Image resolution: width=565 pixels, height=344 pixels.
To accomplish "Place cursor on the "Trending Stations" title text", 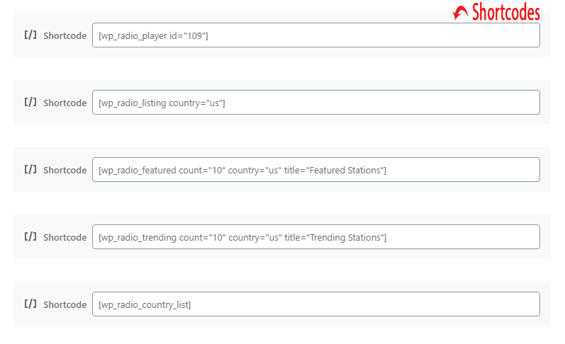I will [x=347, y=237].
